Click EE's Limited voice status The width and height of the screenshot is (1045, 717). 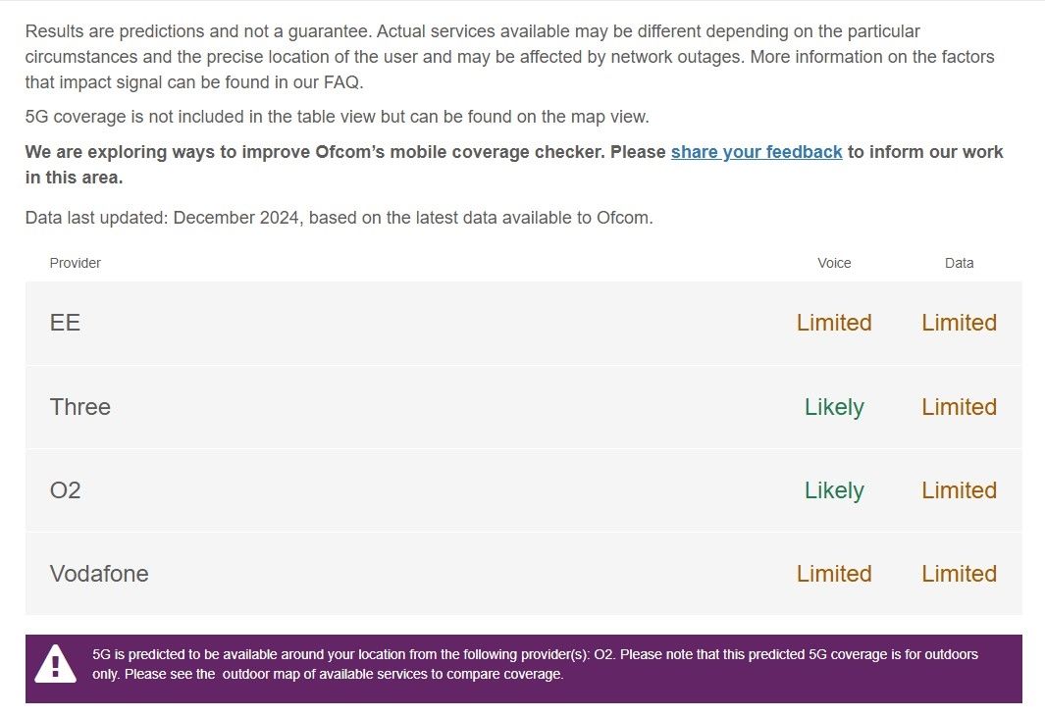834,323
